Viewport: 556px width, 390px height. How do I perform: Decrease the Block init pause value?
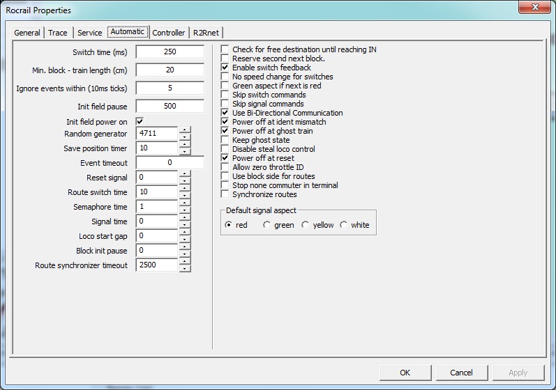click(x=185, y=254)
